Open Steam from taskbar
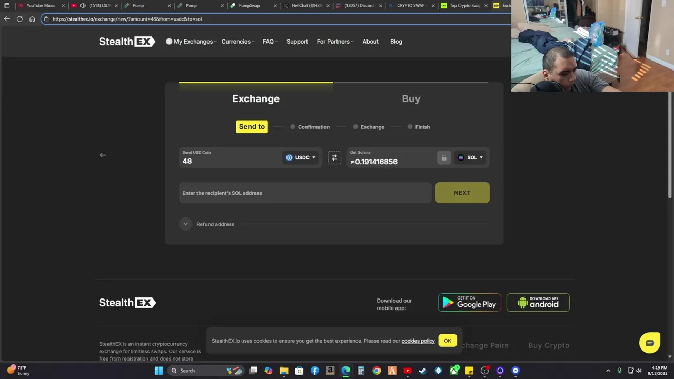The height and width of the screenshot is (379, 674). coord(423,371)
